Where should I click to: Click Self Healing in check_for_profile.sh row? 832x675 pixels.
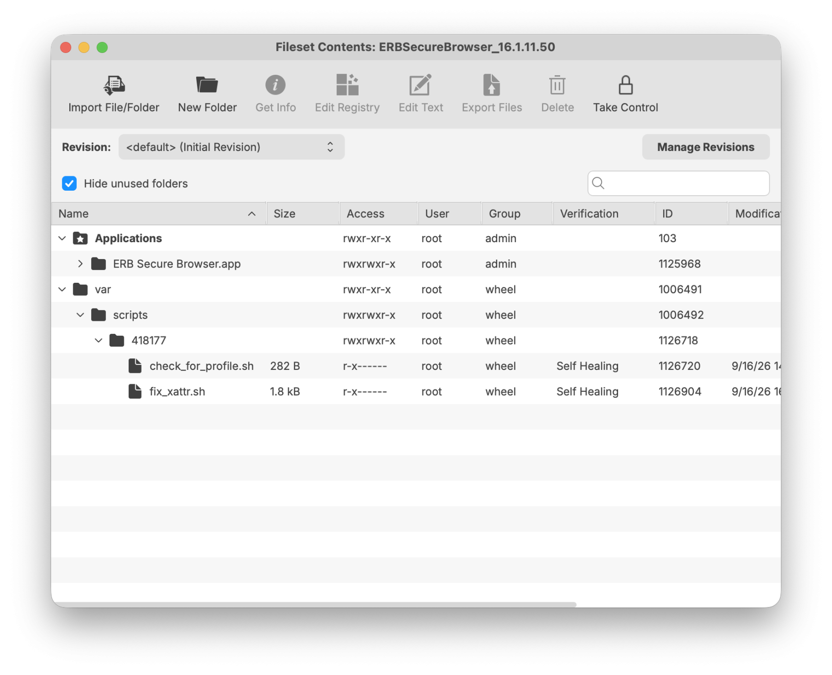(x=587, y=366)
